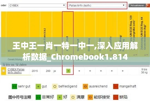Viewport: 150px width, 102px height.
Task: Click the plus rating in the Schadstoffe column
Action: 112,71
